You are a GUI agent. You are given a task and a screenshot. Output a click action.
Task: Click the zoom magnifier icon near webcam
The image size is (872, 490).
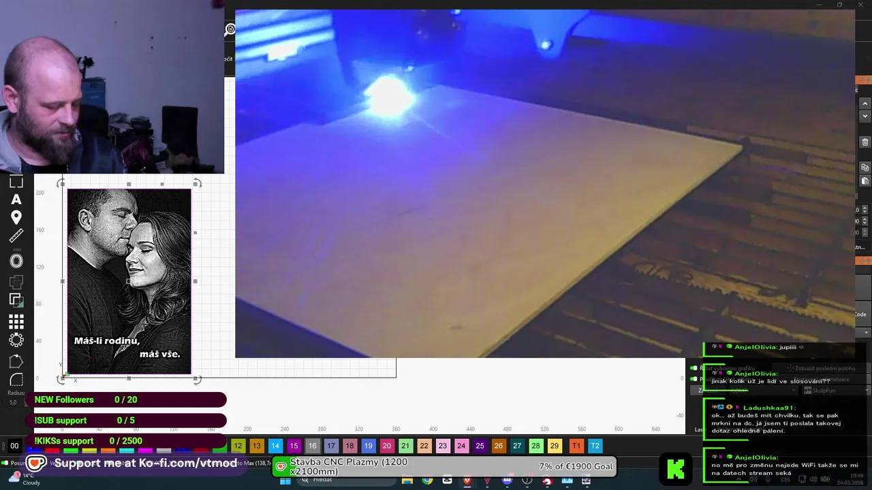[230, 29]
